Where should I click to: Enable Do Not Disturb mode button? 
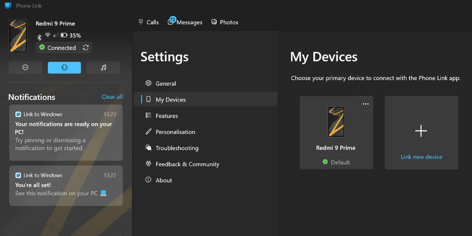pyautogui.click(x=25, y=68)
